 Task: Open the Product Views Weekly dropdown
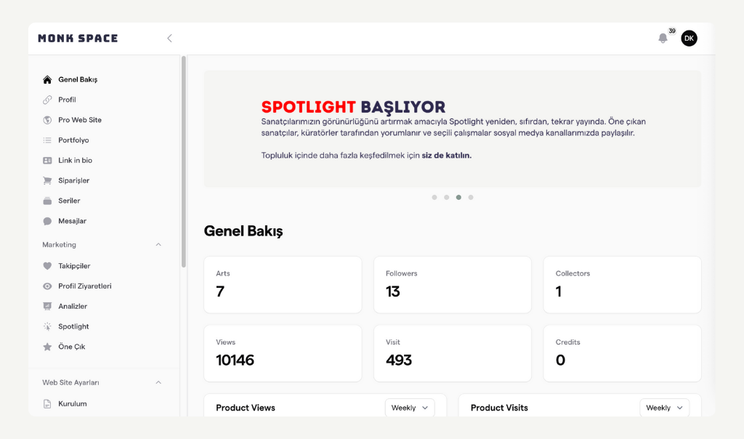410,408
